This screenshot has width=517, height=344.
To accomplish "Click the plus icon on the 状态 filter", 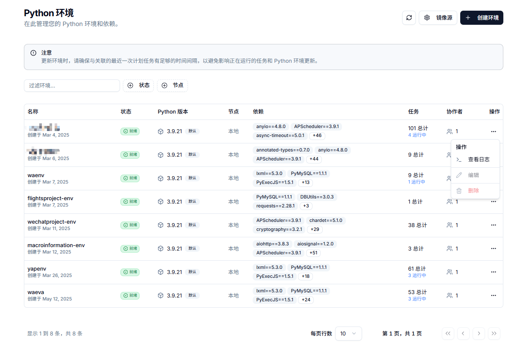I will coord(131,85).
